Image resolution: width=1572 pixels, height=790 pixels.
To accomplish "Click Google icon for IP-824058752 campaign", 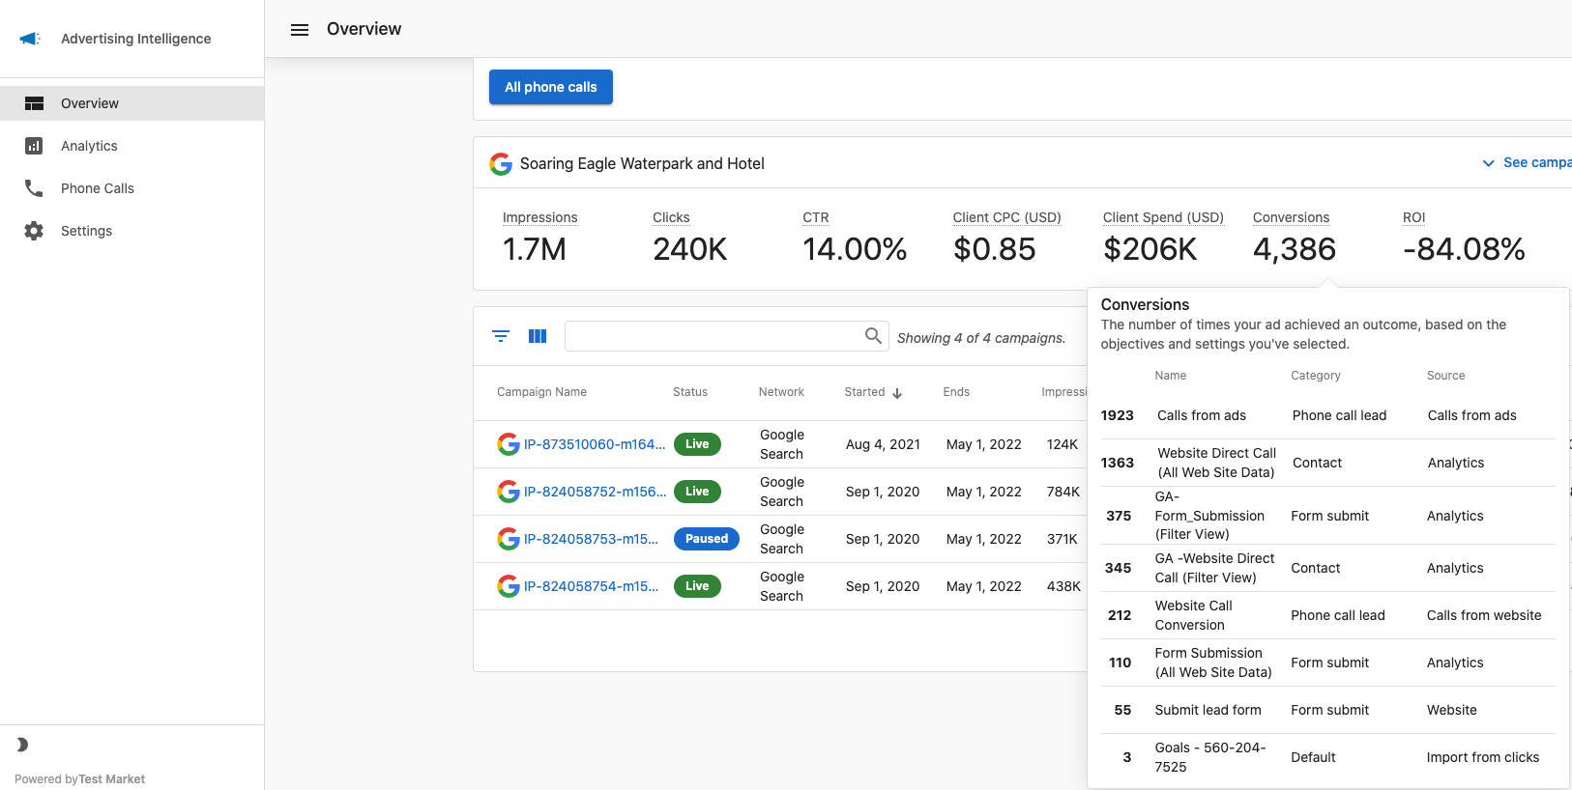I will (509, 492).
